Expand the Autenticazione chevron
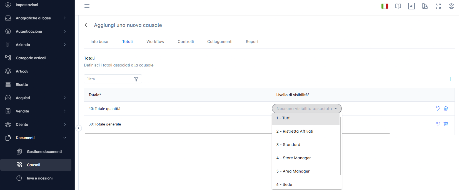 tap(65, 31)
